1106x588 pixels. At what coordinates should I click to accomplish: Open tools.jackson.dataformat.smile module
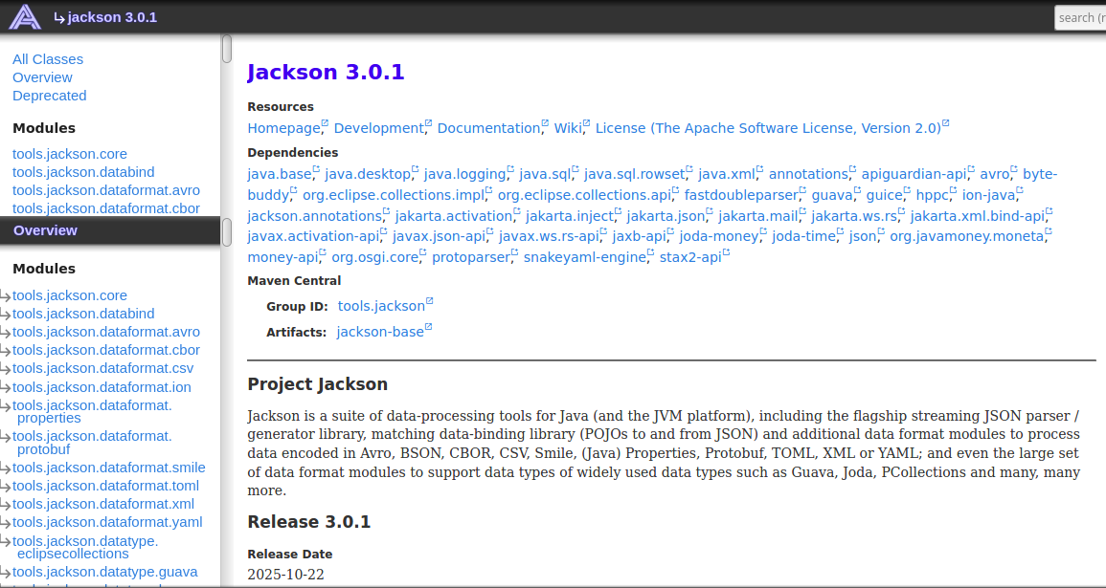tap(108, 468)
